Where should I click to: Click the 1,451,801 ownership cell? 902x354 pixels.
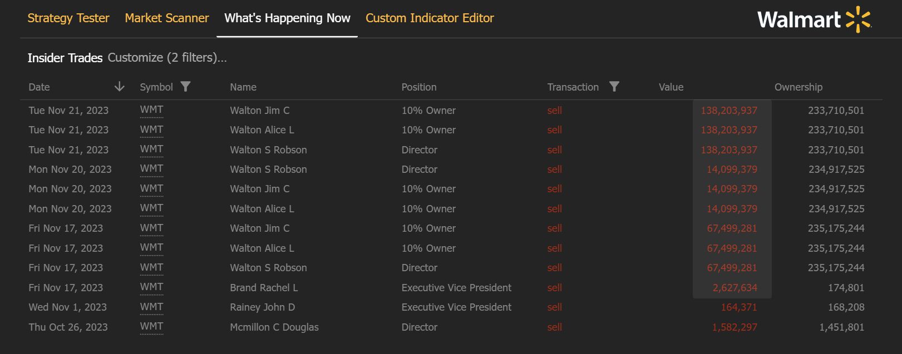(x=841, y=327)
